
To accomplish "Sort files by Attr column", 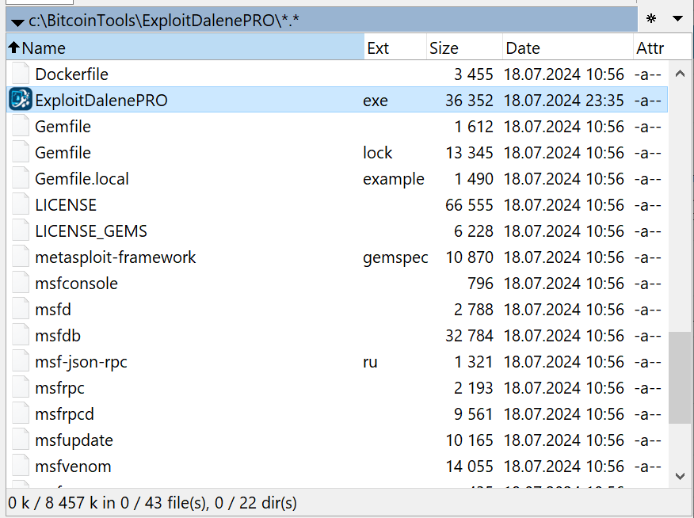I will [x=662, y=48].
